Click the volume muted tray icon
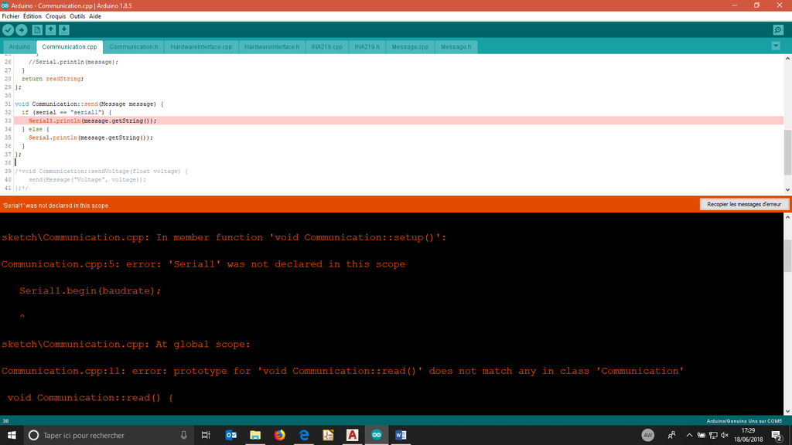 pos(724,435)
